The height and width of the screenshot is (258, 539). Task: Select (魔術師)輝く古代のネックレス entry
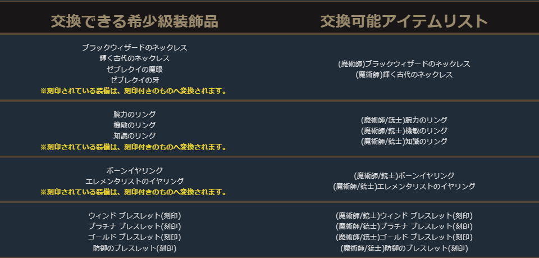click(x=404, y=74)
